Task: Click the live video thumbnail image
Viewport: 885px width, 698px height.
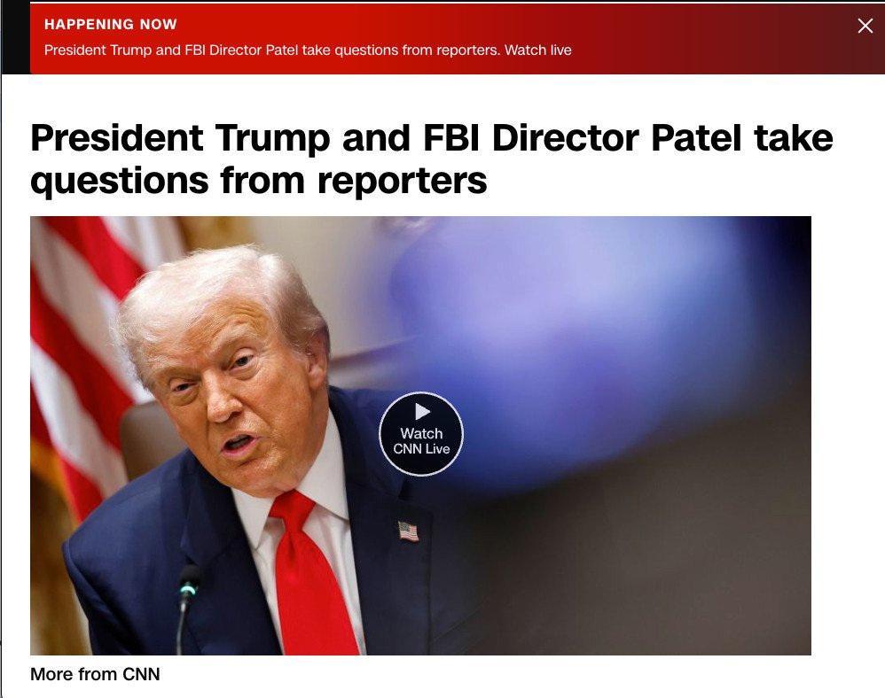Action: click(x=420, y=435)
